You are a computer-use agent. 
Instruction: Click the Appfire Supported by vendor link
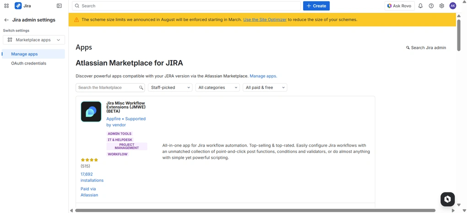126,122
